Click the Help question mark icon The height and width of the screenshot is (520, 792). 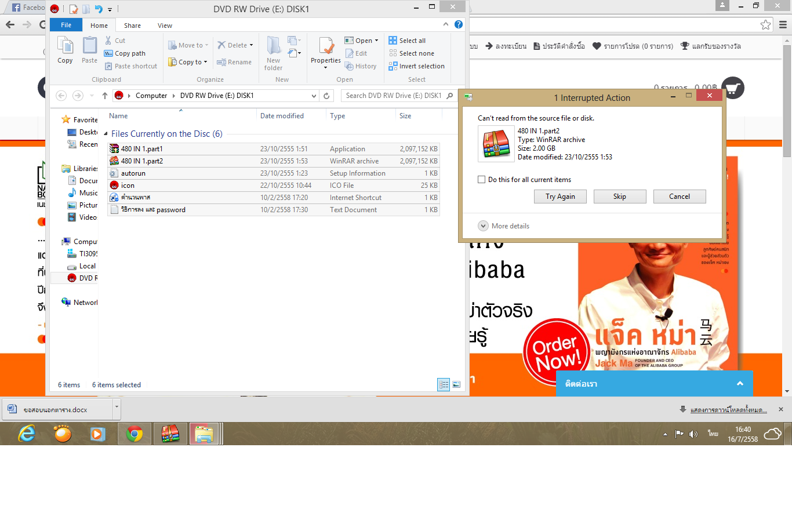coord(459,24)
